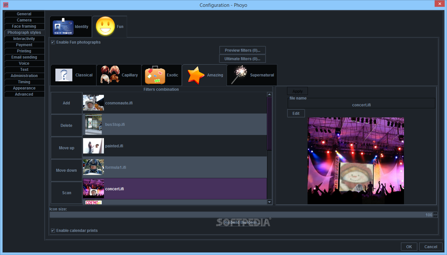Open the Interactivity section
The image size is (447, 255).
(24, 39)
